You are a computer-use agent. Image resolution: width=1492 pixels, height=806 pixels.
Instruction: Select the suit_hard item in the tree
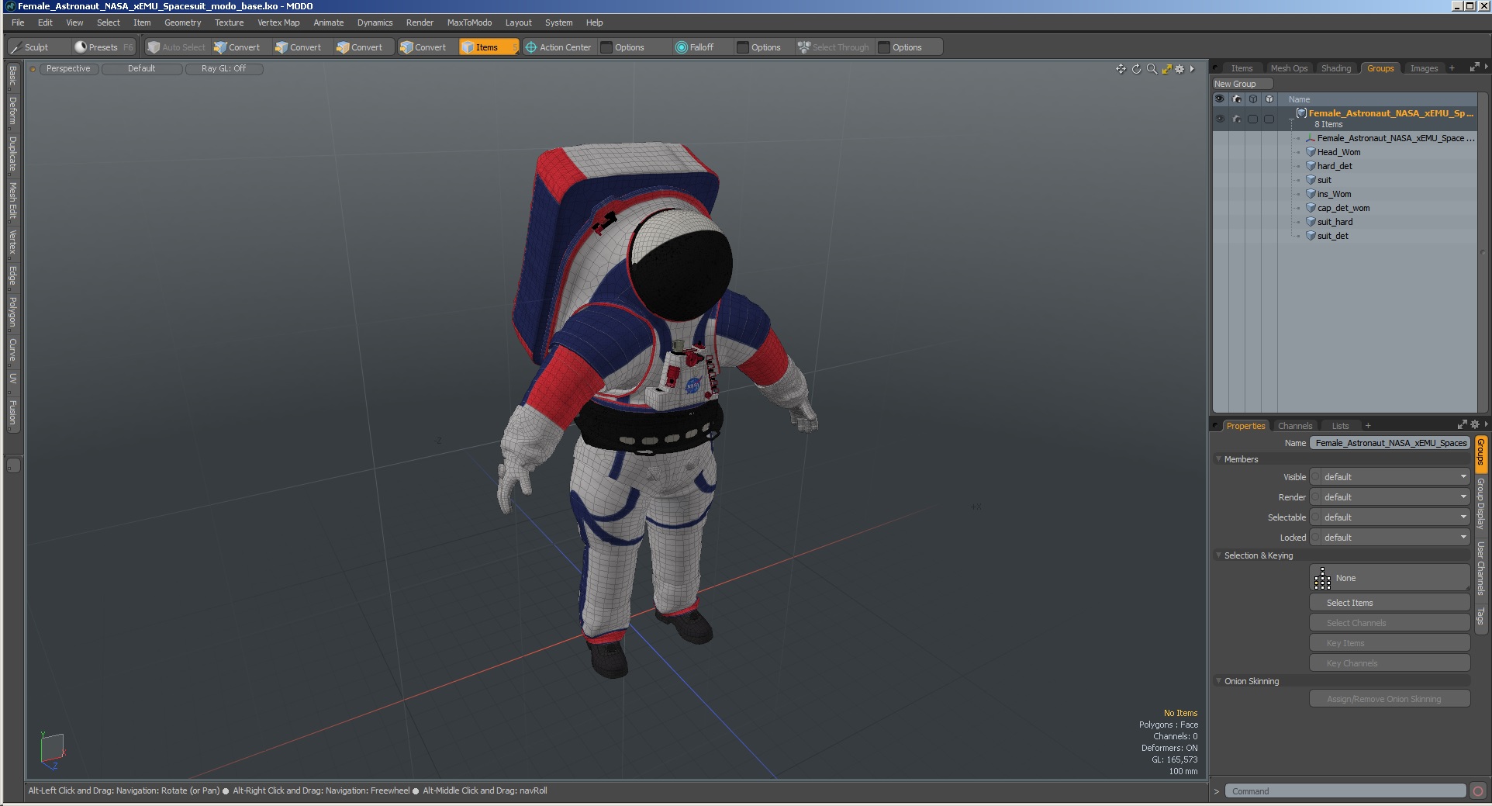1335,222
